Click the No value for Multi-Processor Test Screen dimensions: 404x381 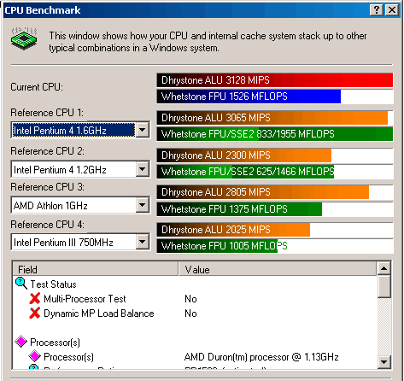click(190, 299)
